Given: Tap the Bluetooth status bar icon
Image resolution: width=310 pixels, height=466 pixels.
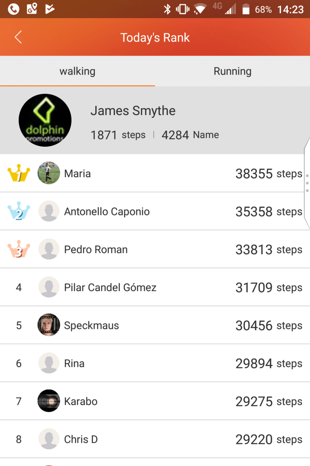Looking at the screenshot, I should point(167,9).
